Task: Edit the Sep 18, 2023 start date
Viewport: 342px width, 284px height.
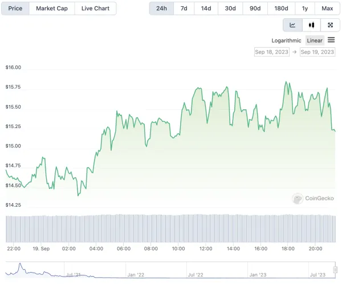Action: click(271, 52)
